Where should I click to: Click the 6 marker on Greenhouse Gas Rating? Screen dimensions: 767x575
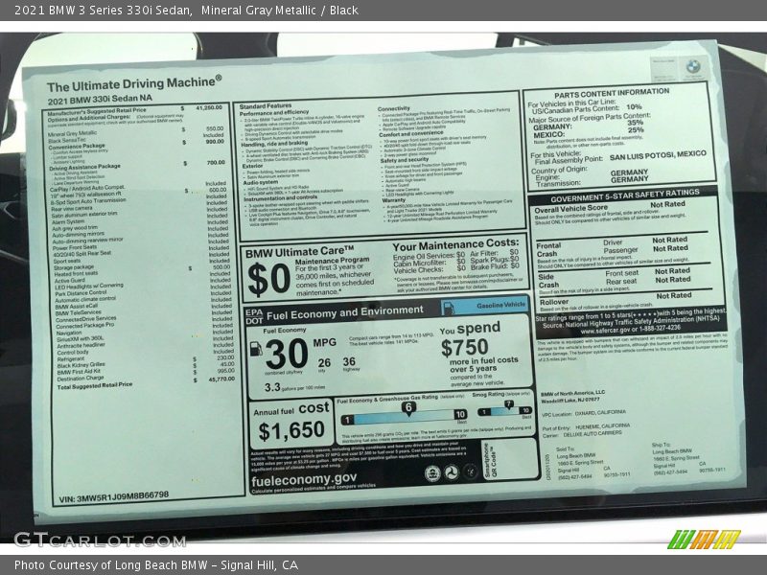point(408,407)
